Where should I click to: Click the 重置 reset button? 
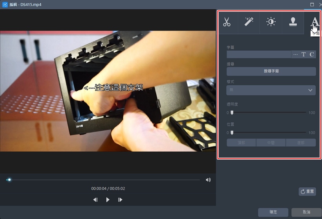click(x=307, y=192)
